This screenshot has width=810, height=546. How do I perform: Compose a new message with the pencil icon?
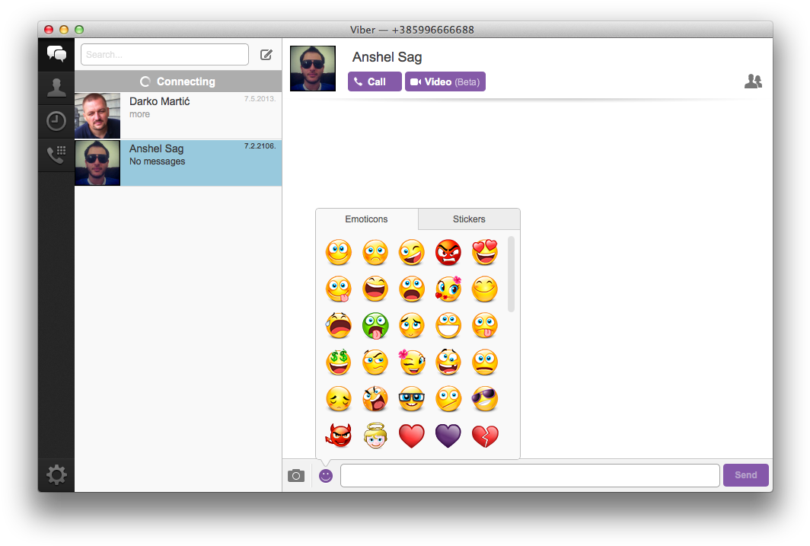click(x=266, y=54)
